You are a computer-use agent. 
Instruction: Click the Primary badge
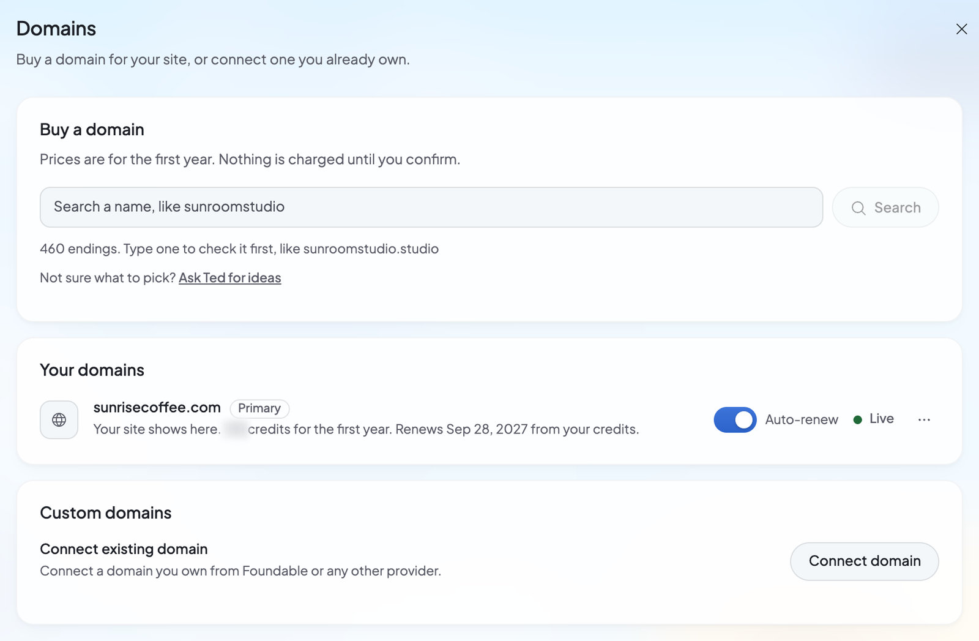click(x=259, y=408)
